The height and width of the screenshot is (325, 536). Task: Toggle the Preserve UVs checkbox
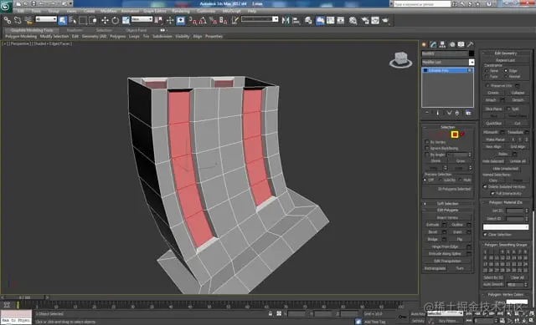click(x=487, y=85)
